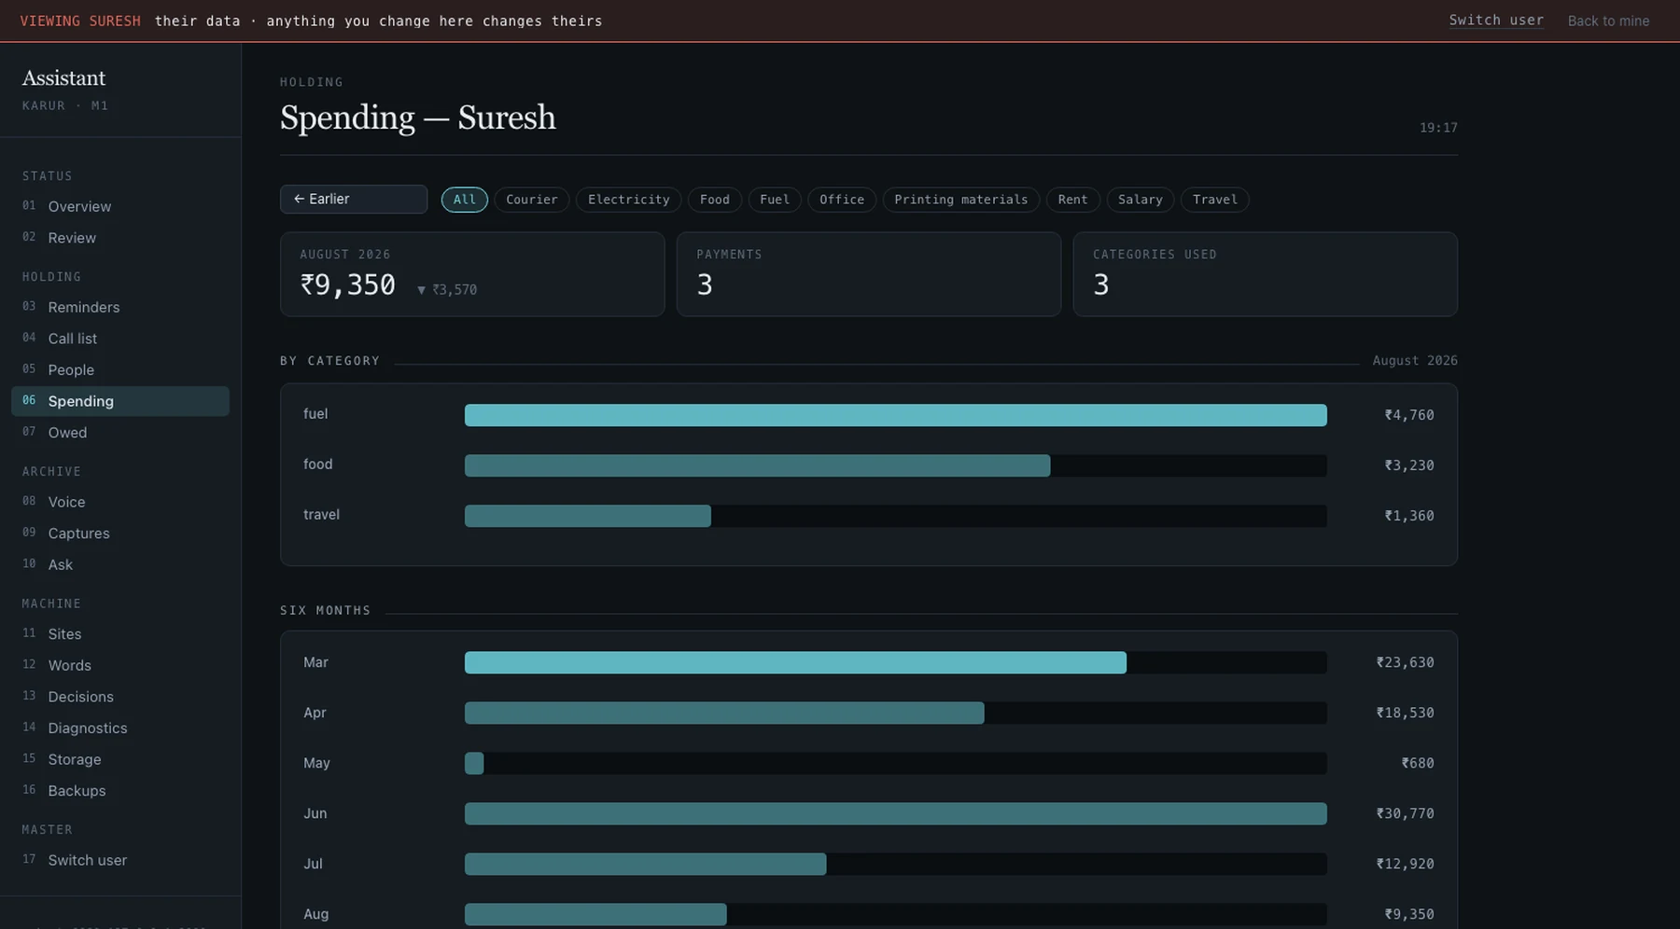Select the All category filter
The height and width of the screenshot is (929, 1680).
coord(465,200)
